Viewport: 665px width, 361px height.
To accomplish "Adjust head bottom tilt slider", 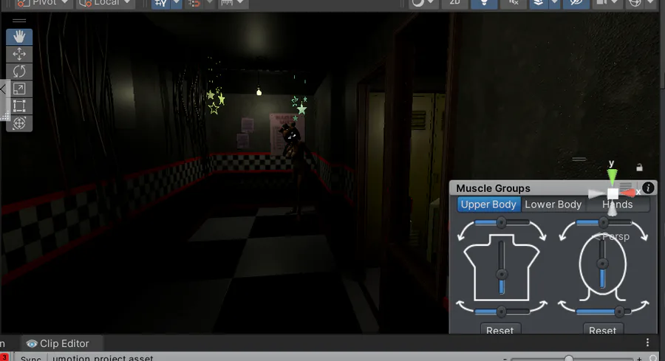I will pyautogui.click(x=604, y=312).
